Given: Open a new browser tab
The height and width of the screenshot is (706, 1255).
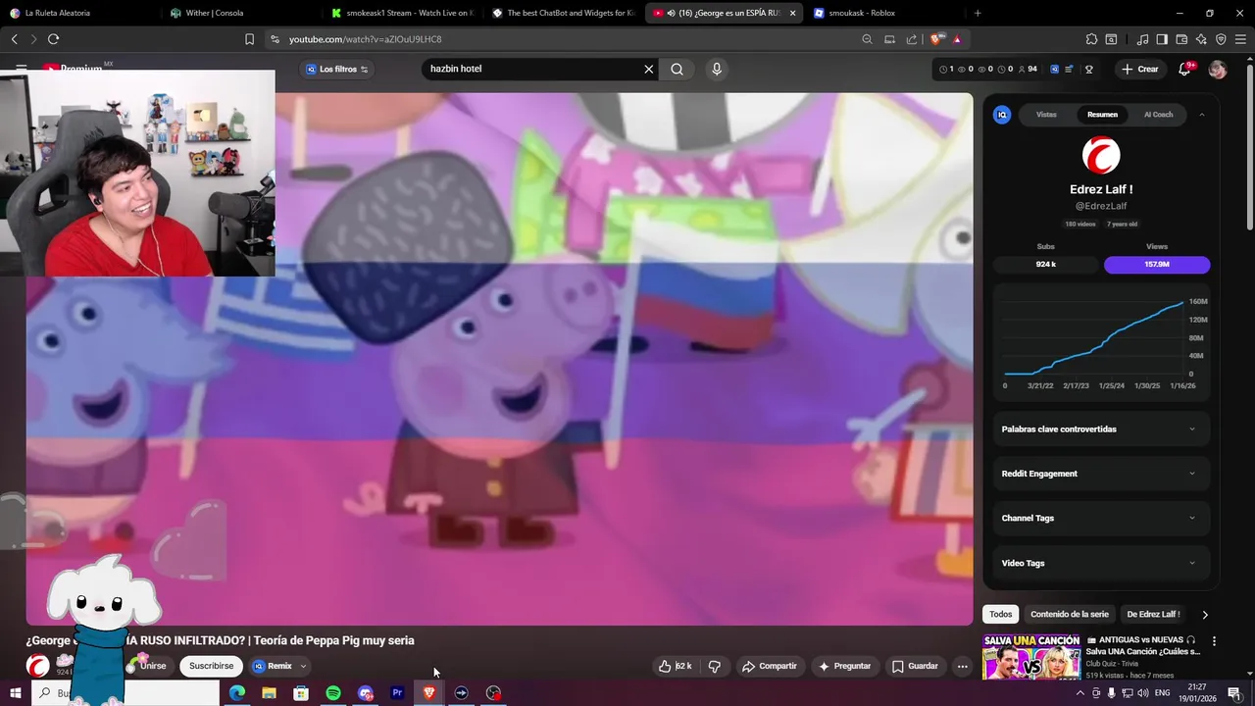Looking at the screenshot, I should [978, 13].
